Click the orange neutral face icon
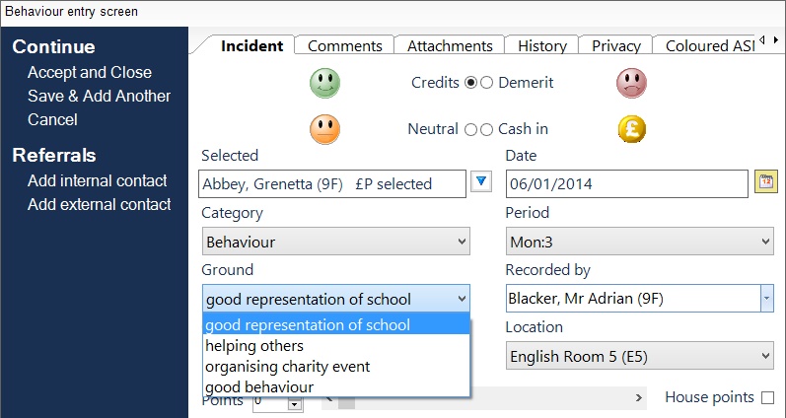786x418 pixels. click(x=324, y=129)
